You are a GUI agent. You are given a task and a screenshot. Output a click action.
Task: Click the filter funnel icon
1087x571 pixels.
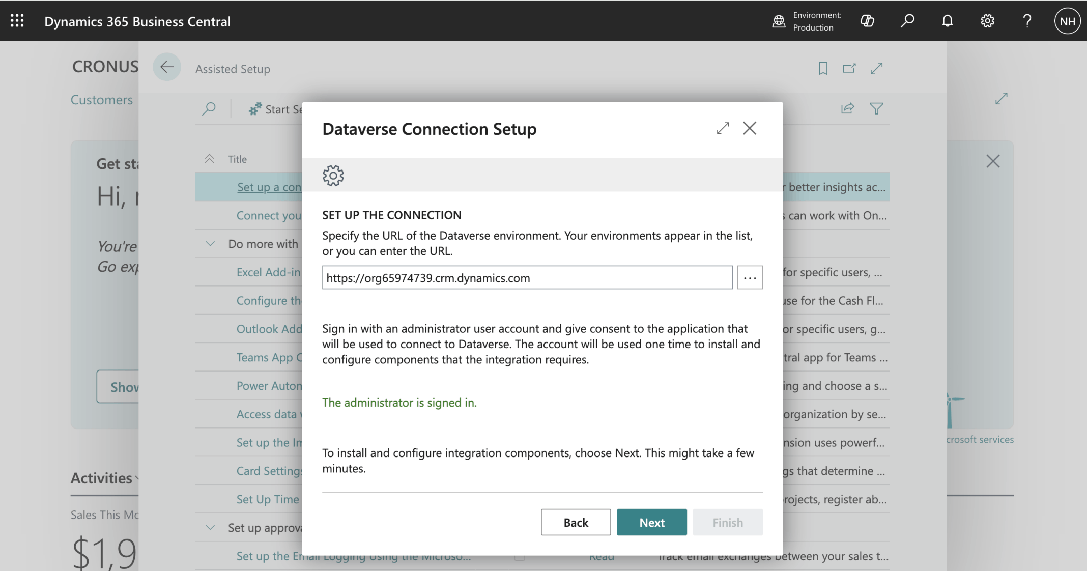(x=876, y=108)
